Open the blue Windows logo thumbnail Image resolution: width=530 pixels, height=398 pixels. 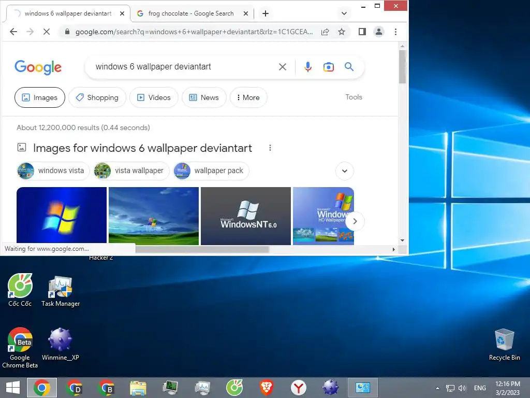click(x=62, y=215)
